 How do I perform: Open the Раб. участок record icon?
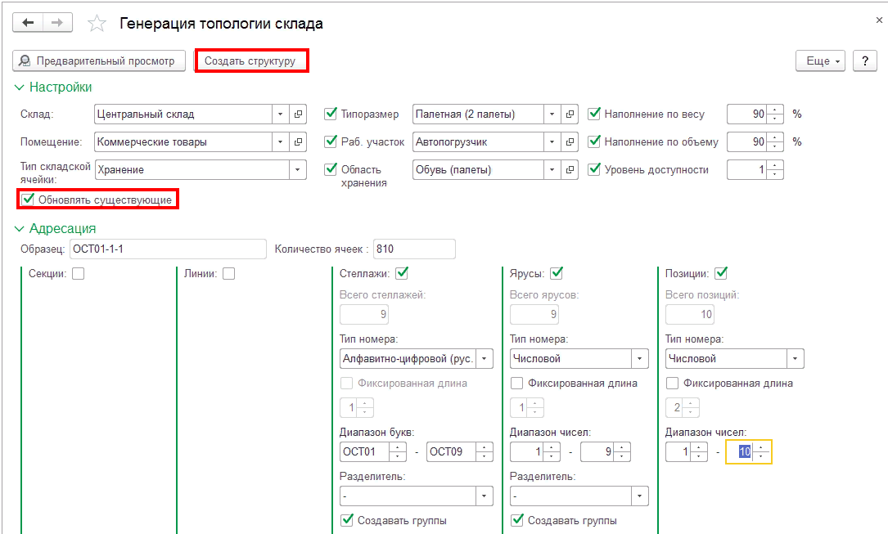[570, 142]
